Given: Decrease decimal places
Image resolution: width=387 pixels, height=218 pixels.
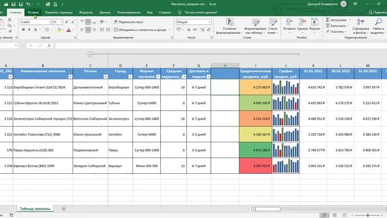Looking at the screenshot, I should tap(209, 30).
